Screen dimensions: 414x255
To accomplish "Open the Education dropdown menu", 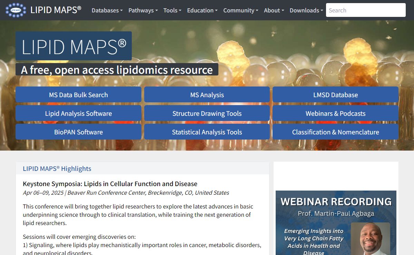I will [202, 10].
